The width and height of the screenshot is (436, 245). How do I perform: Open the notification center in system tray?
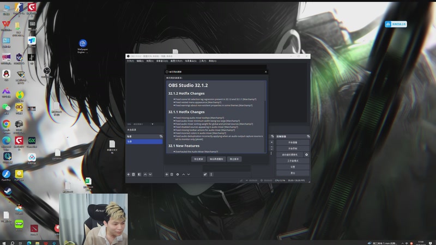tap(431, 243)
